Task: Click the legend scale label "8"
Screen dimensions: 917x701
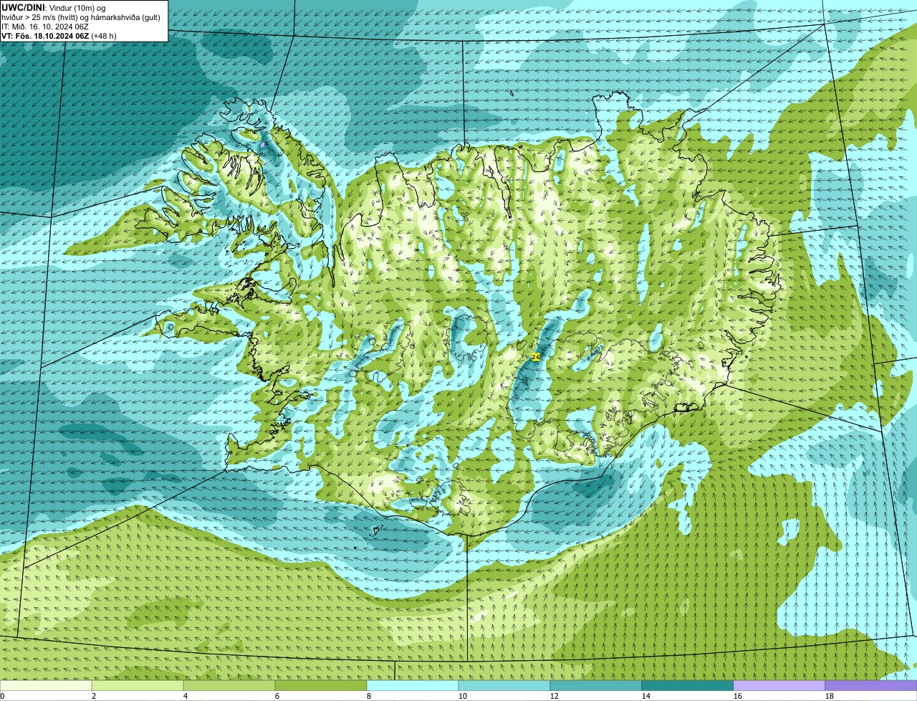Action: point(369,696)
